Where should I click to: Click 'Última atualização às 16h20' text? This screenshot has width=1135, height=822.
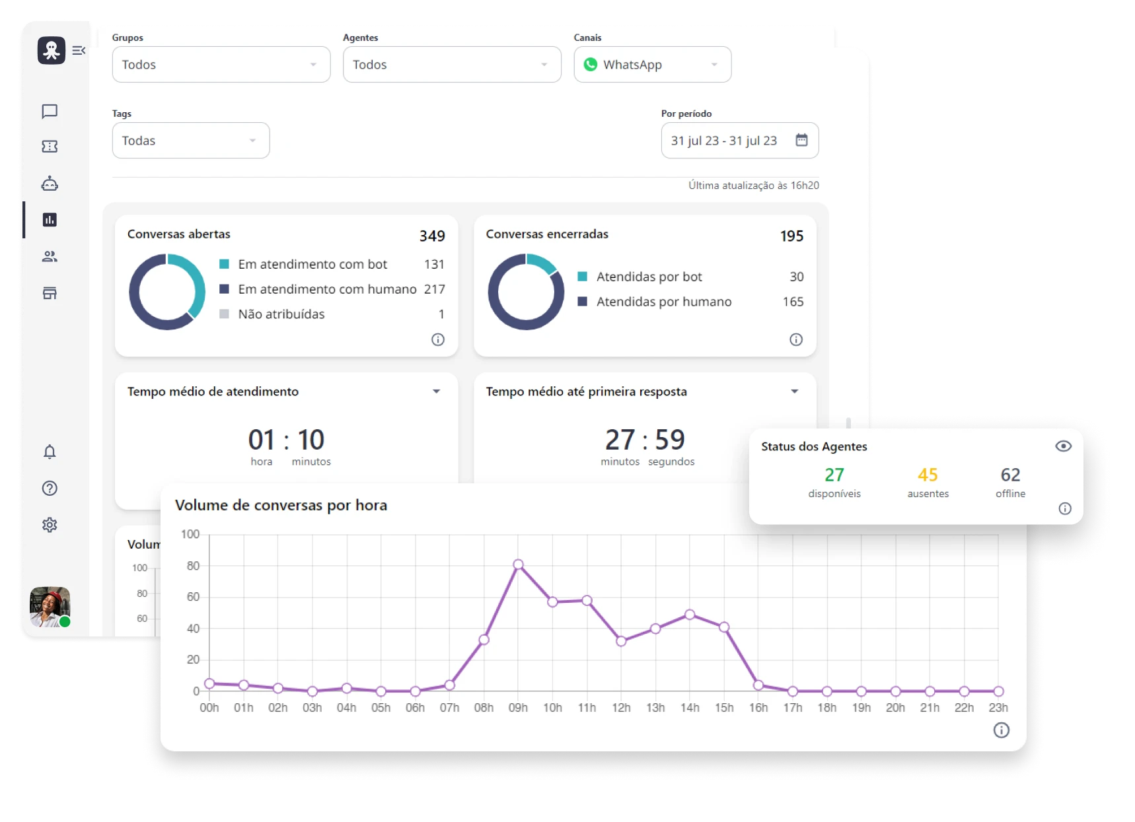(x=754, y=186)
